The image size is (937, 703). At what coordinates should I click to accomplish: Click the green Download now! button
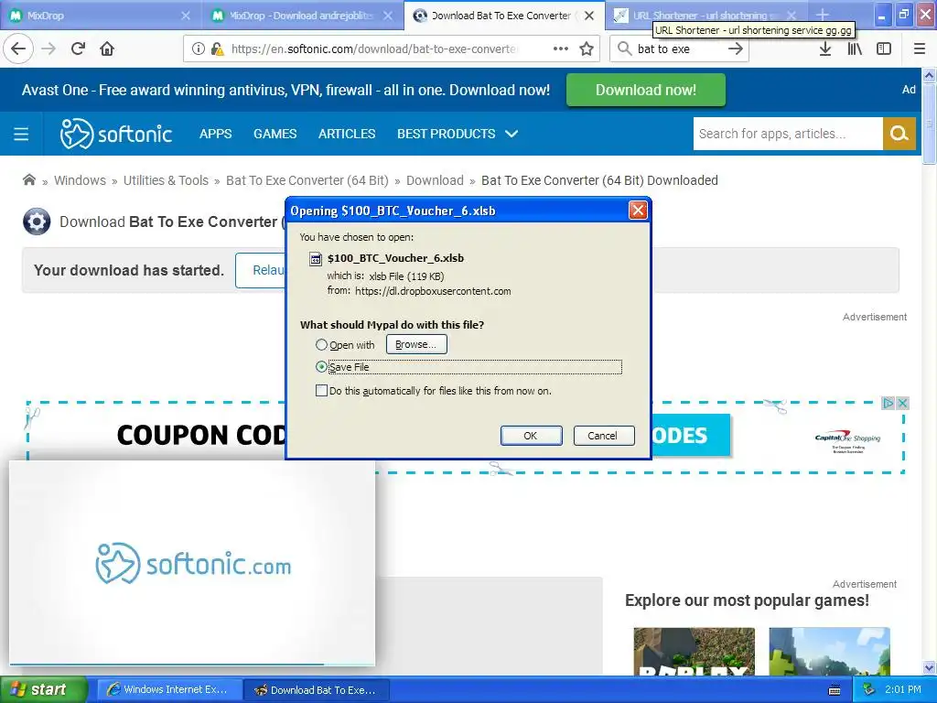click(x=645, y=90)
